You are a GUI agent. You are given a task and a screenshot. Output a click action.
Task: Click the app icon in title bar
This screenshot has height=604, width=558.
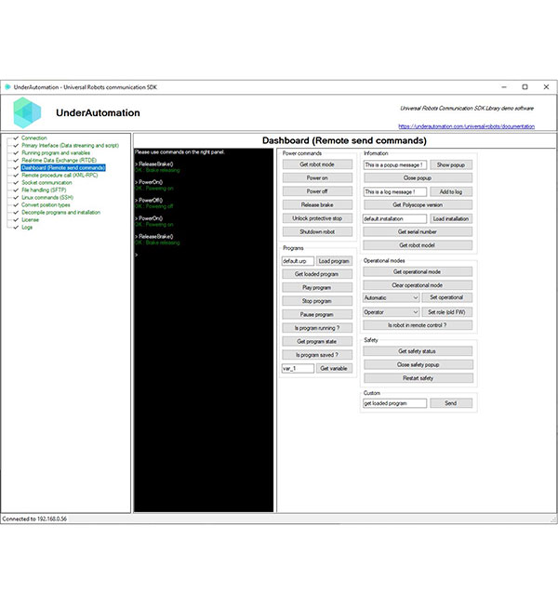(7, 87)
